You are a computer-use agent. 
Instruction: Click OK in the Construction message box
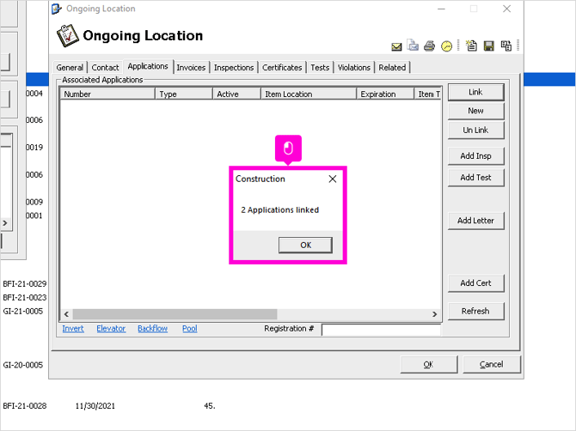pos(305,245)
